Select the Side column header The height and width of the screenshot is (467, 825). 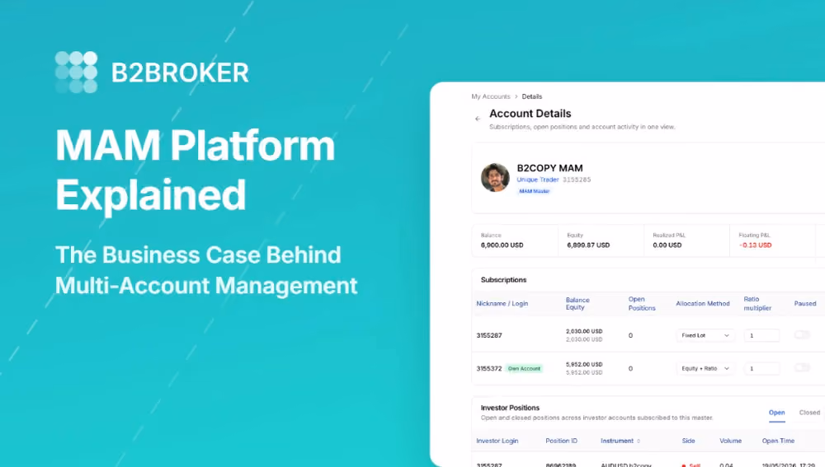(x=688, y=441)
